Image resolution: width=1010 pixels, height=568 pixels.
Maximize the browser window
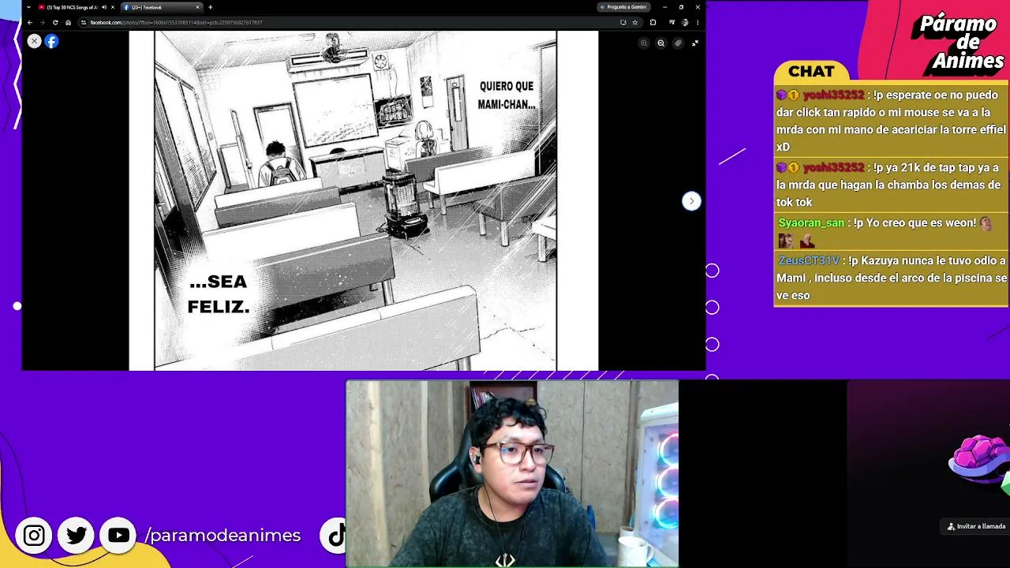click(x=681, y=7)
